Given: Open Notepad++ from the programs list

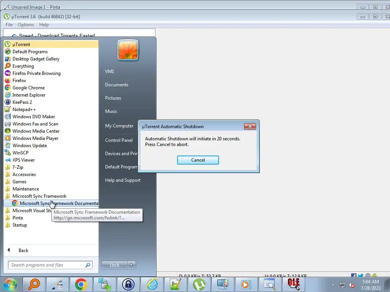Looking at the screenshot, I should point(51,109).
